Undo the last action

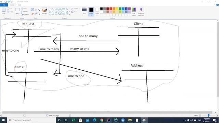tap(9, 2)
